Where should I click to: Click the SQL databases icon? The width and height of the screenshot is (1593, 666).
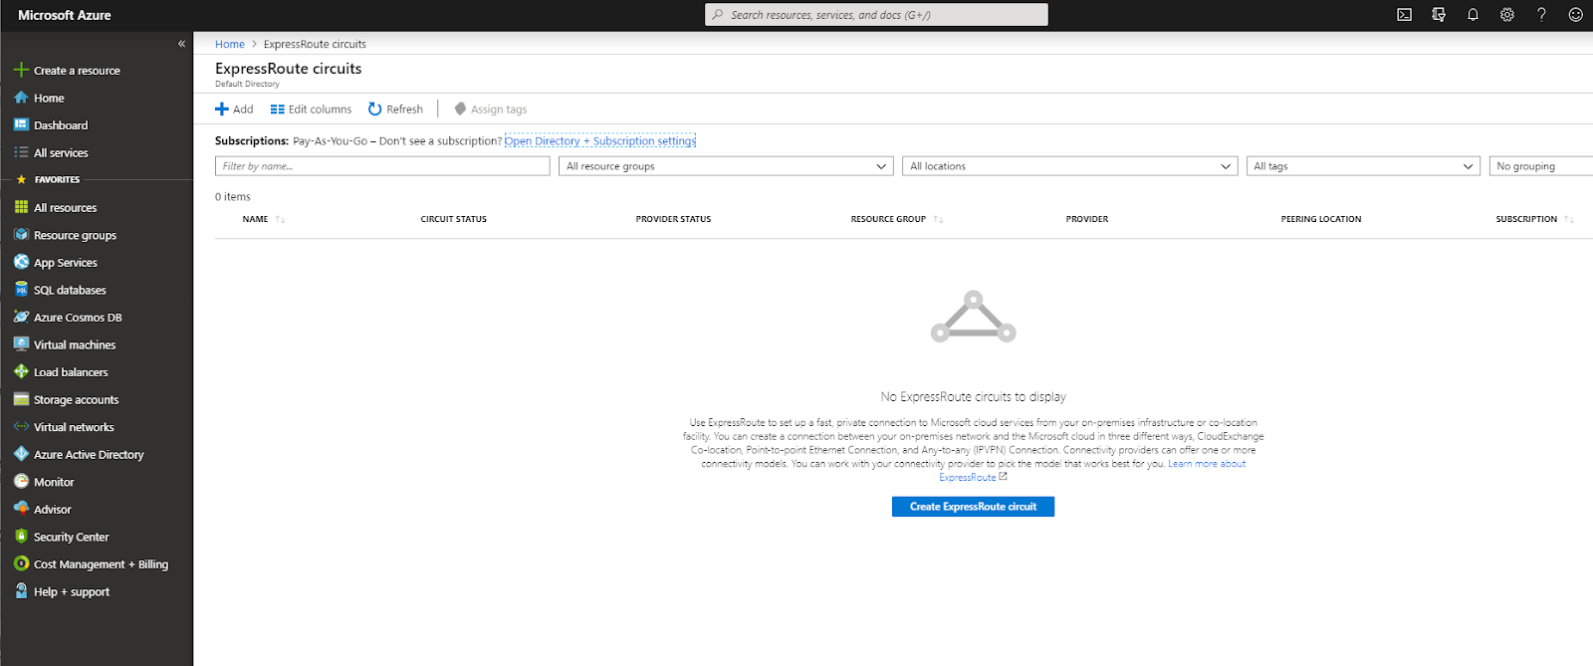pyautogui.click(x=21, y=290)
